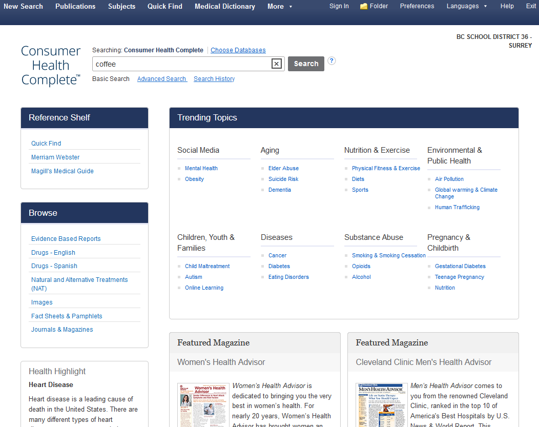
Task: Exit the database
Action: (531, 6)
